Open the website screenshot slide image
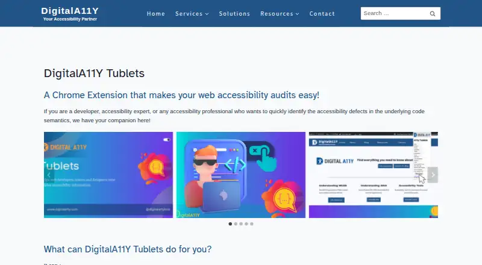Viewport: 482px width, 265px height. (374, 175)
